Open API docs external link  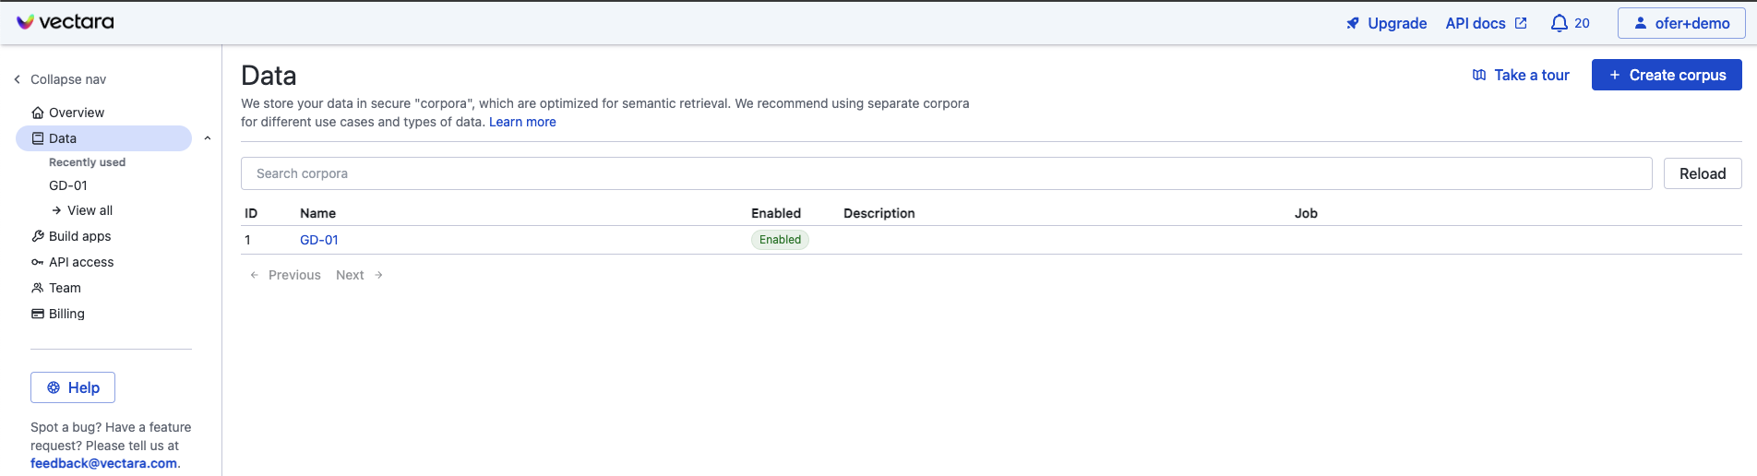point(1486,23)
